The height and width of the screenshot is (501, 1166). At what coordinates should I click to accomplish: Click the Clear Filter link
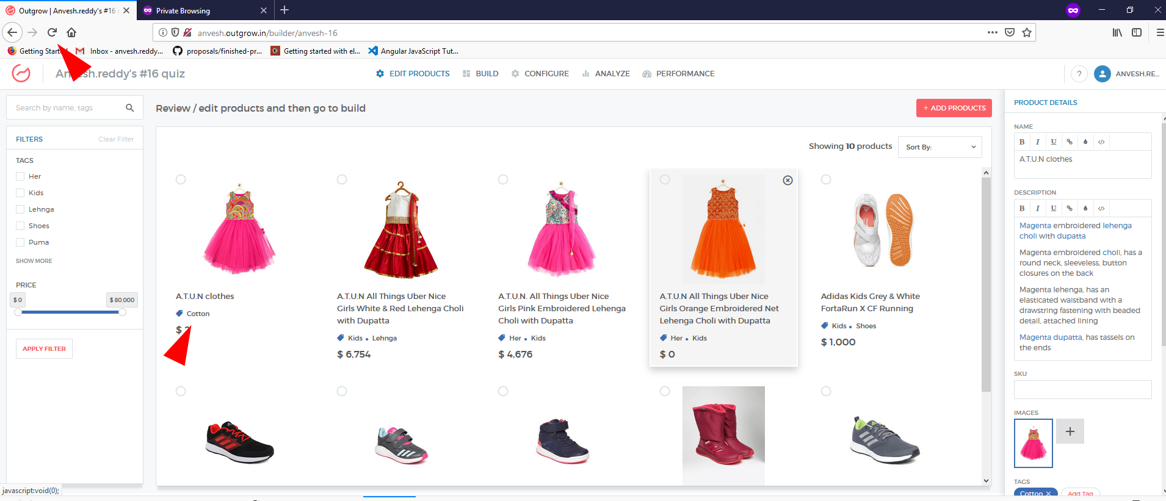(116, 139)
